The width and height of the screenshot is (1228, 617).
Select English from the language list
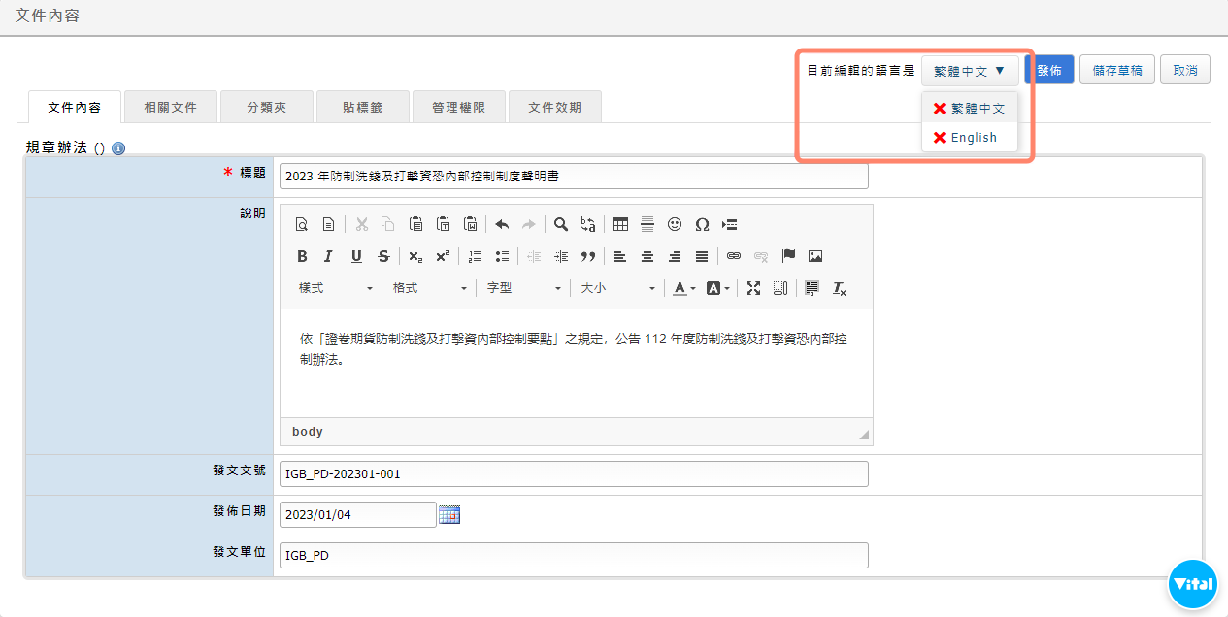click(x=973, y=138)
